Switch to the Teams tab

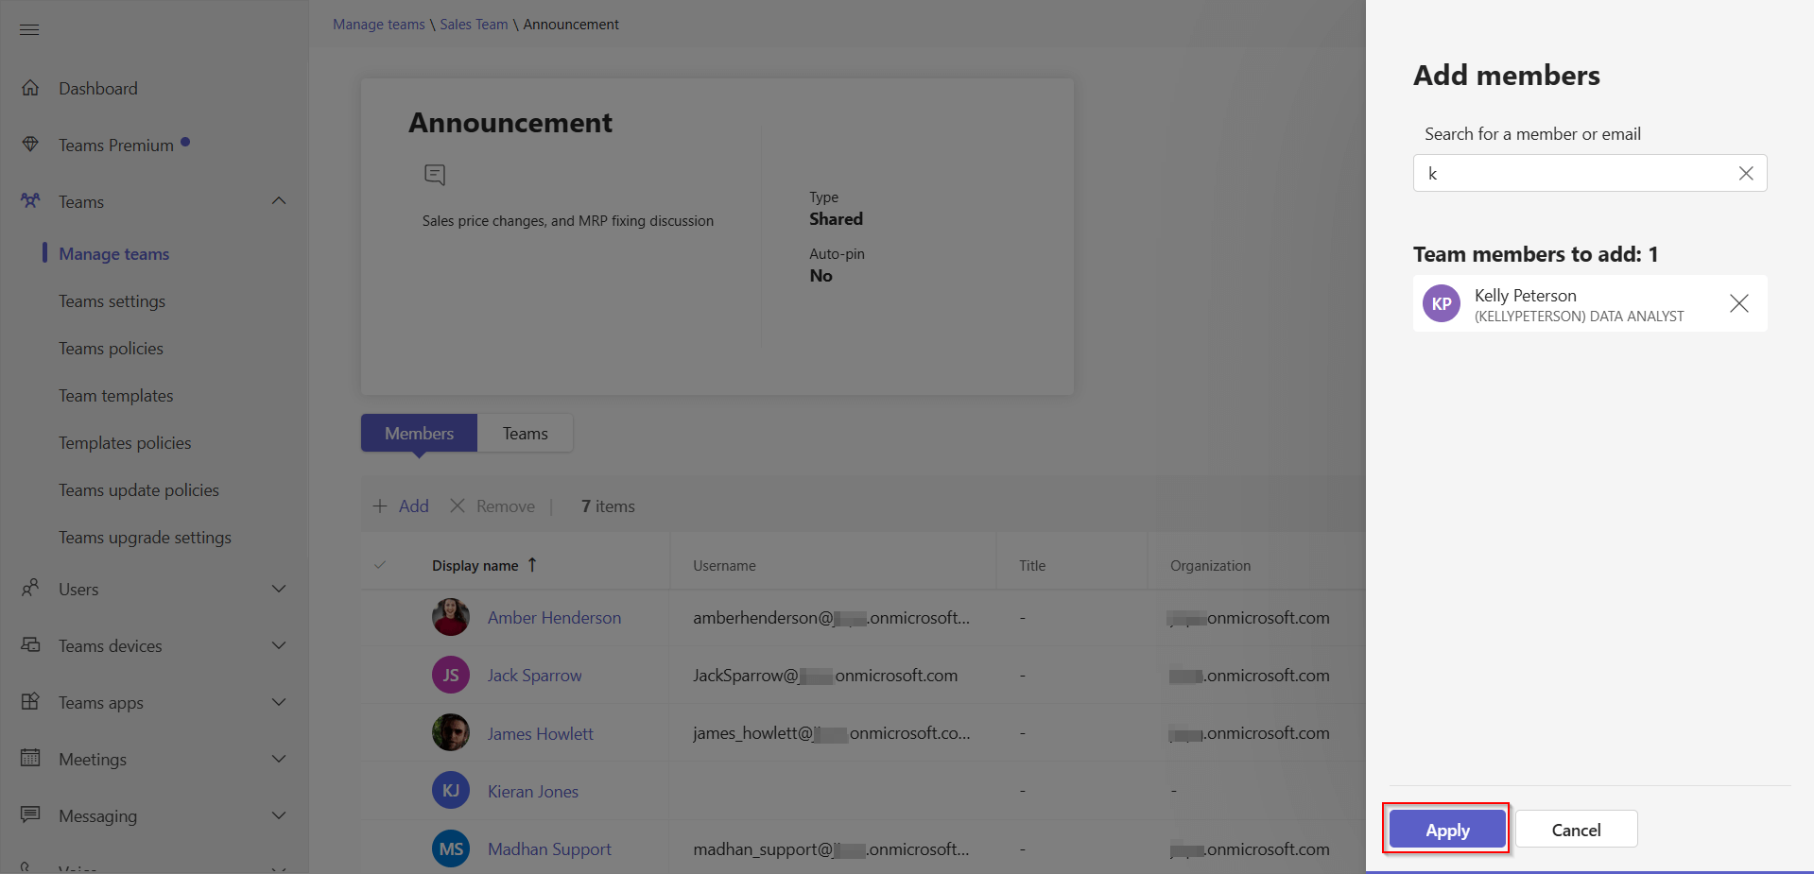(x=526, y=432)
